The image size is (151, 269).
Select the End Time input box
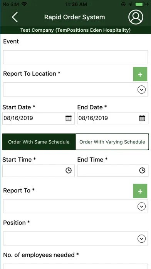click(x=113, y=170)
